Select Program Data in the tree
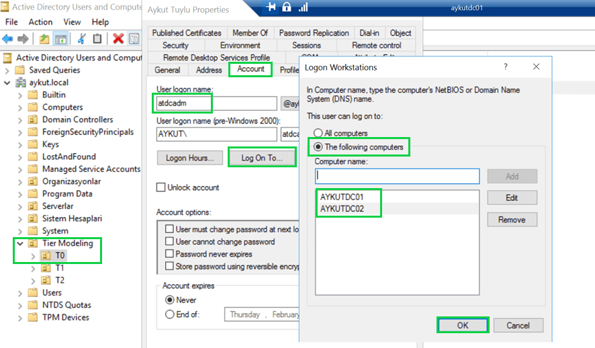The height and width of the screenshot is (348, 595). (x=67, y=194)
